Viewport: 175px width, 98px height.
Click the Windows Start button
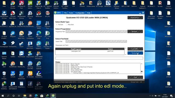pos(2,96)
